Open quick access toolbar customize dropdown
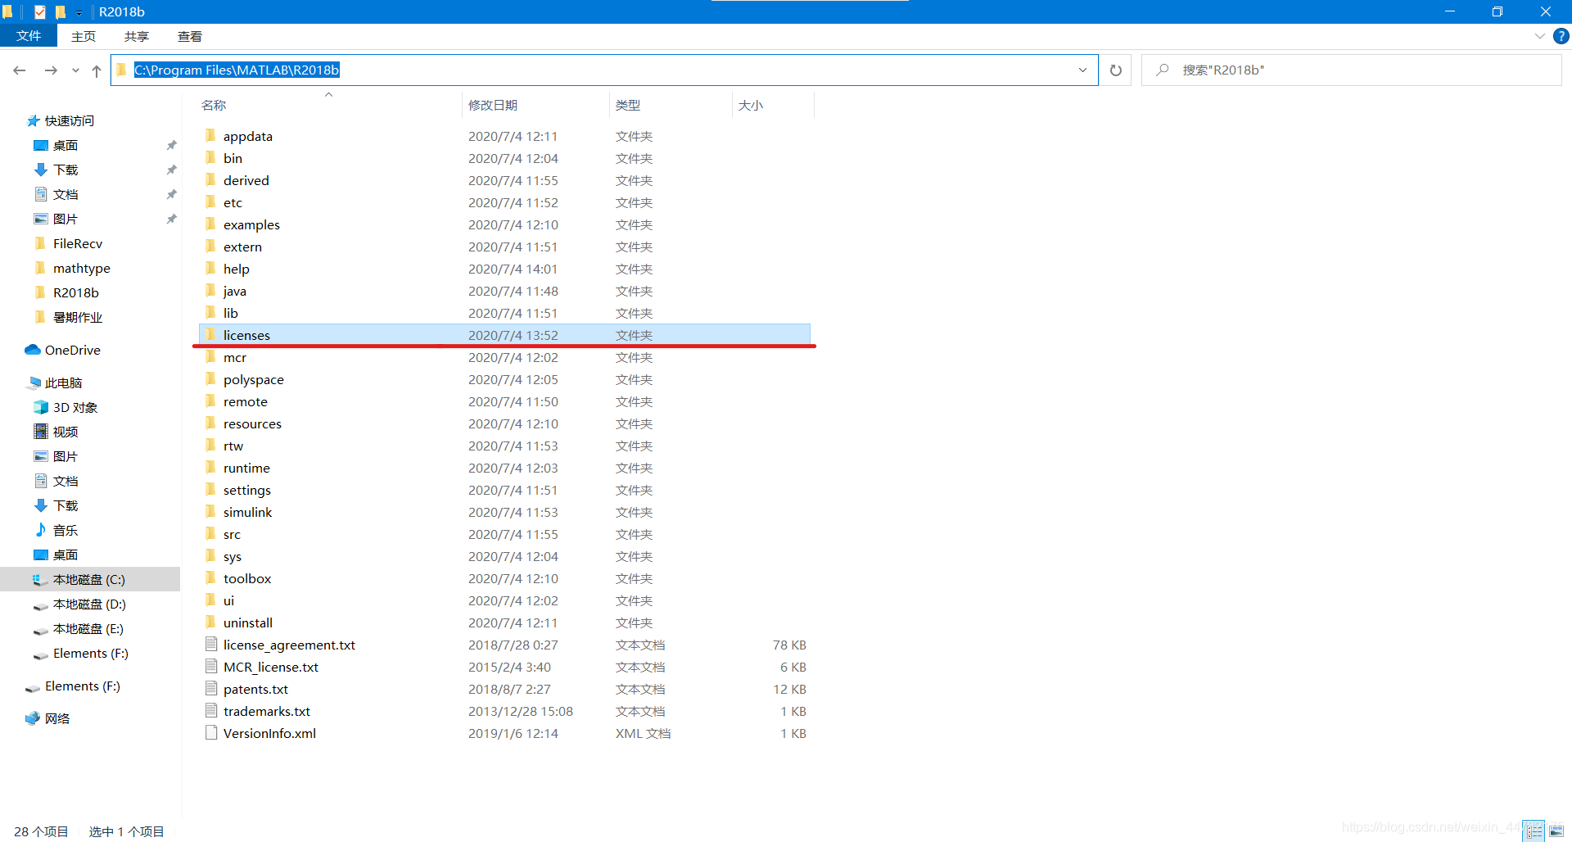Viewport: 1572px width, 842px height. (79, 12)
